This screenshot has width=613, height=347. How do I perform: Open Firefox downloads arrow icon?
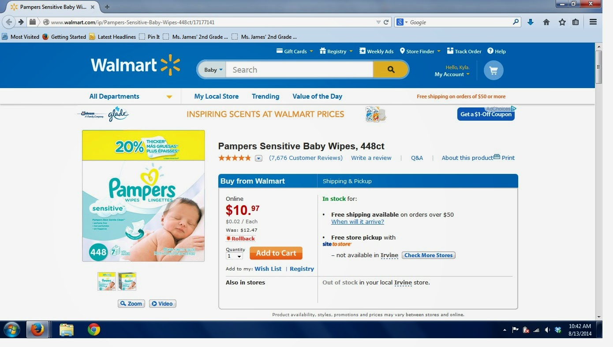point(531,22)
